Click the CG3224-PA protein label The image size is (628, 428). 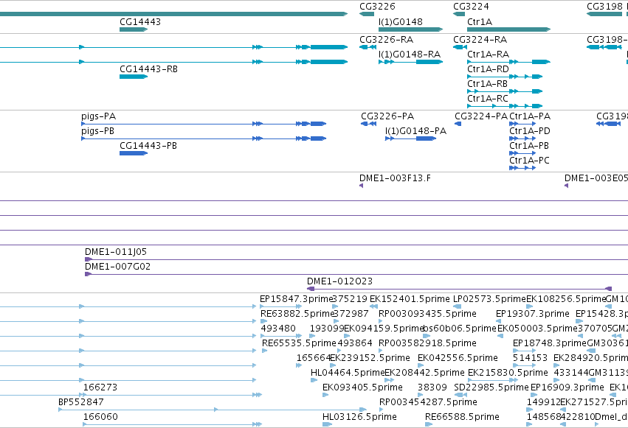tap(481, 116)
